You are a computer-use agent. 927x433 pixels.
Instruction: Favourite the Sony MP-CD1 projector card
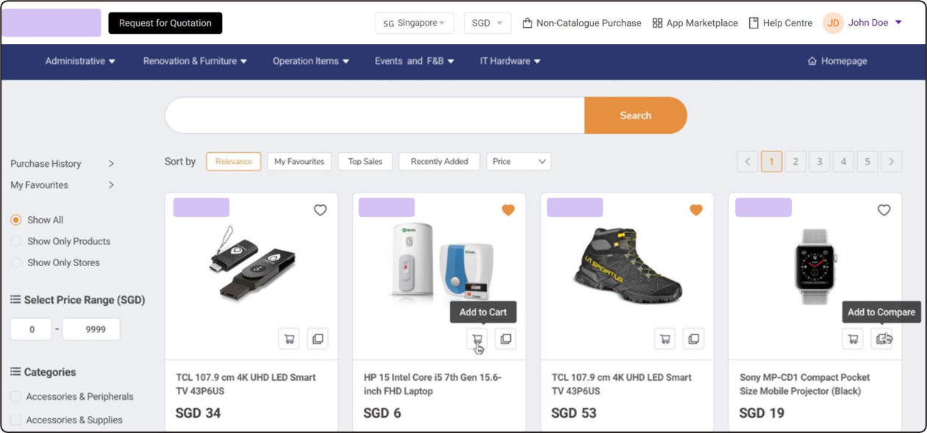(x=884, y=210)
